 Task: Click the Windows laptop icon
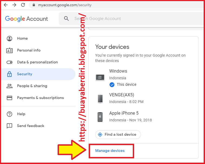pyautogui.click(x=100, y=78)
